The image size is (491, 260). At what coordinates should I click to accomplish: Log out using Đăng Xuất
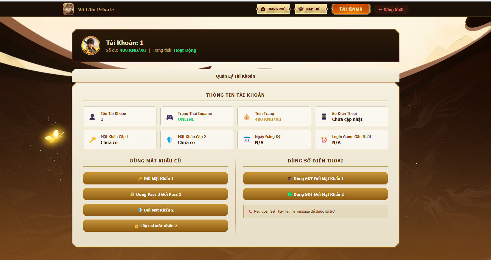point(391,10)
